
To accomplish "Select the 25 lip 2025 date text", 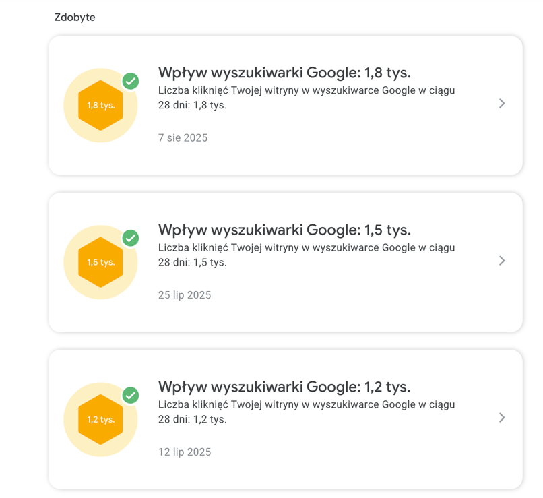I will (185, 295).
